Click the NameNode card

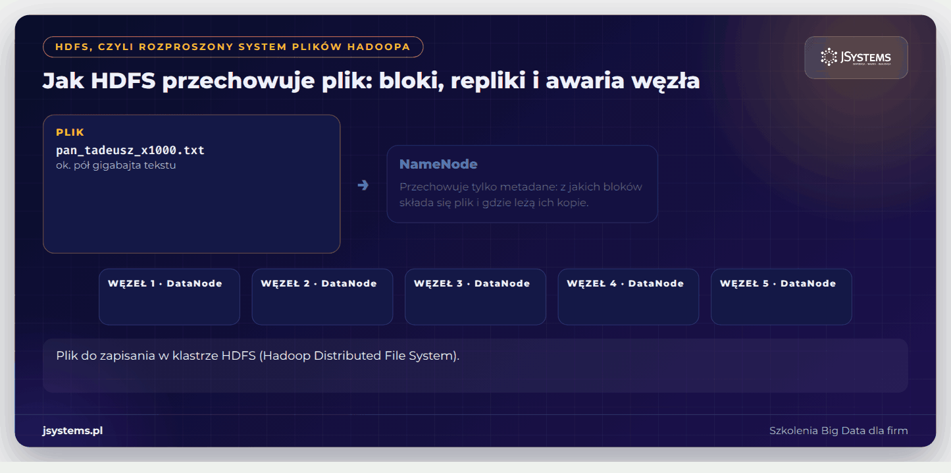pyautogui.click(x=523, y=184)
